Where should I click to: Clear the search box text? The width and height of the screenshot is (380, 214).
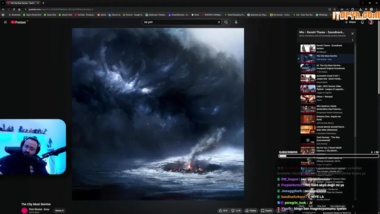(219, 22)
